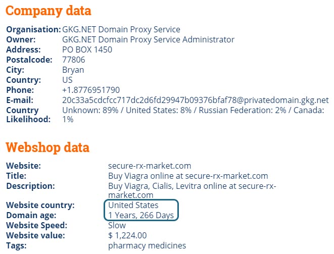The height and width of the screenshot is (254, 334).
Task: Click the Buy Viagra online title text
Action: tap(188, 176)
